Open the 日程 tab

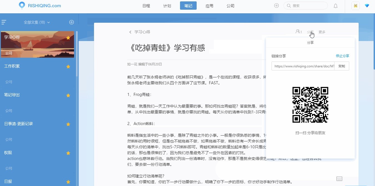pos(146,6)
